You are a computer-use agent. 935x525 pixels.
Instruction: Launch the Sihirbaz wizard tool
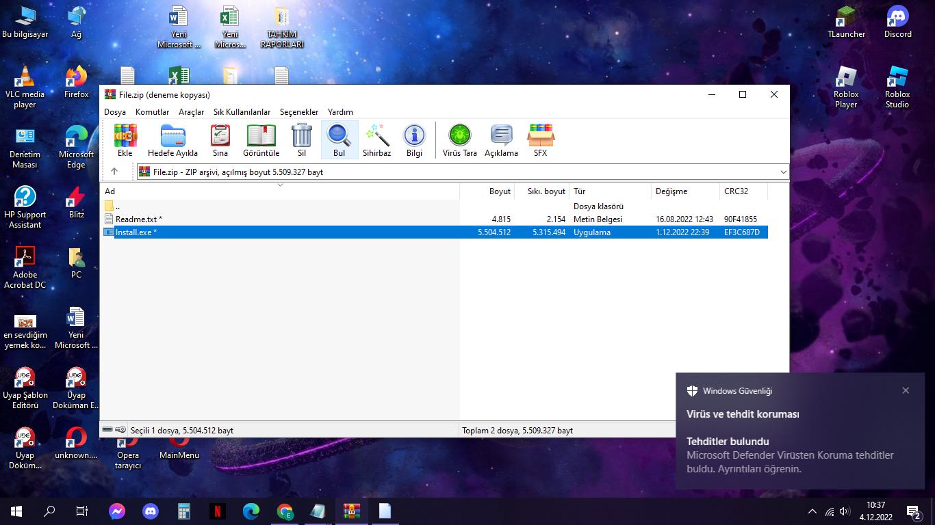pyautogui.click(x=376, y=140)
